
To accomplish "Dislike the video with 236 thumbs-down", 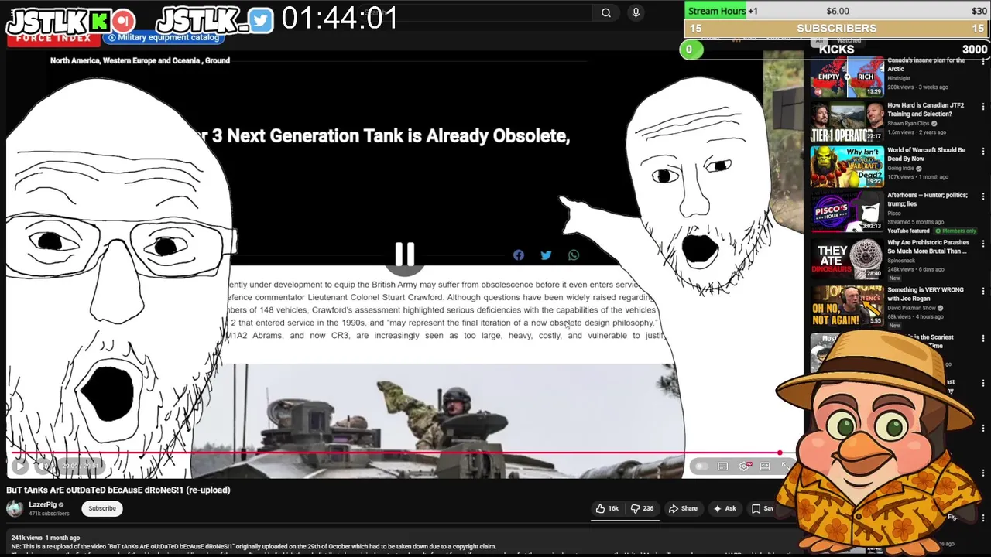I will (x=642, y=508).
